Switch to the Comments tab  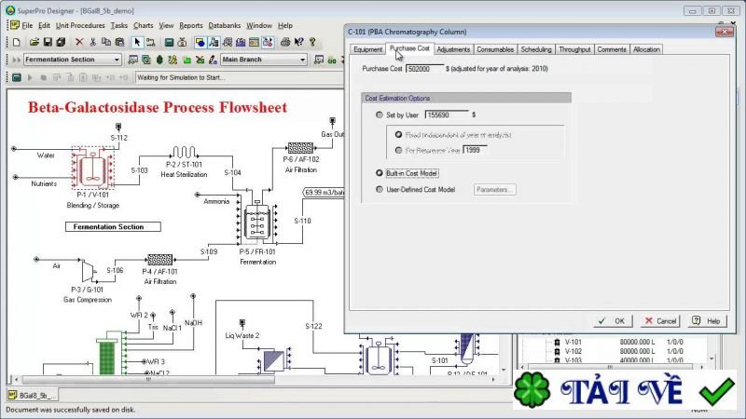pyautogui.click(x=612, y=49)
